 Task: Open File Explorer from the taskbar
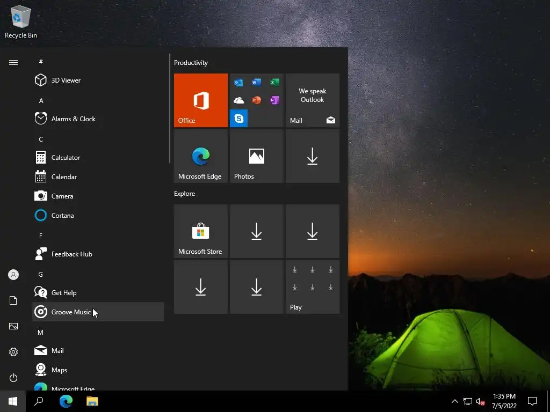tap(92, 401)
